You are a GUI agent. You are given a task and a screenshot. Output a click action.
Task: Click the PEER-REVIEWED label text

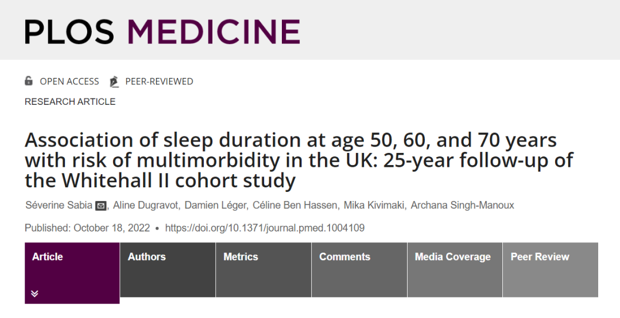tap(160, 81)
